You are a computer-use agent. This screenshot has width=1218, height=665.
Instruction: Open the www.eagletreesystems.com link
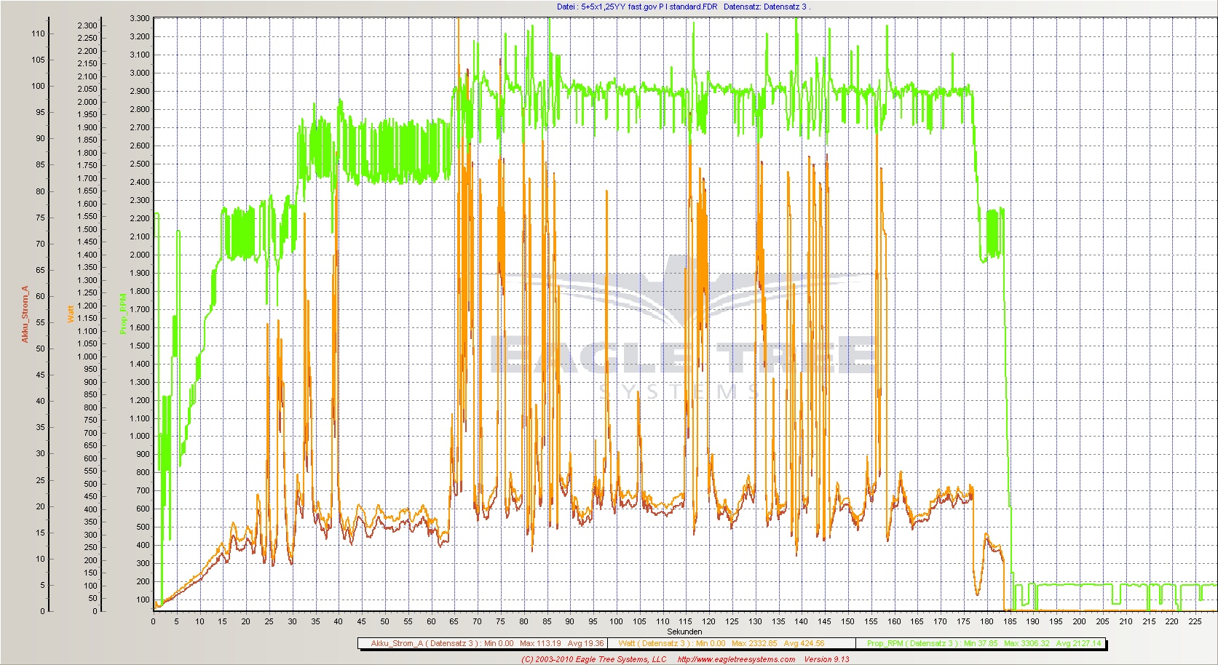(x=736, y=659)
